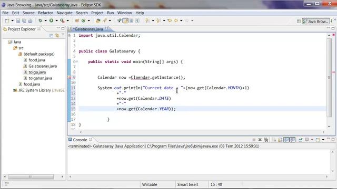Click the Open Type toolbar icon
The height and width of the screenshot is (189, 337).
[x=98, y=20]
